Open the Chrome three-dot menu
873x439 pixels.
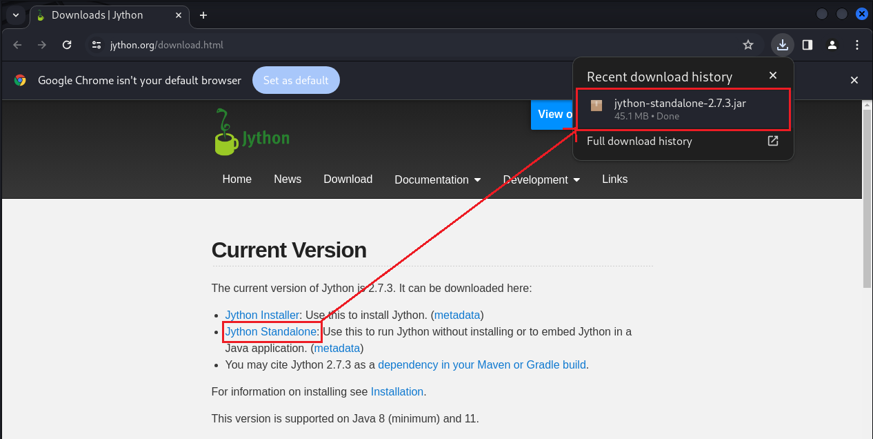click(x=857, y=45)
